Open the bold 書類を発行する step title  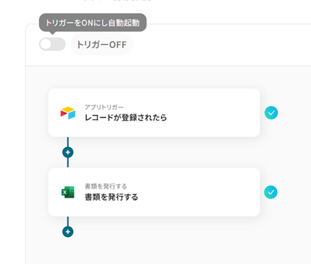(111, 197)
